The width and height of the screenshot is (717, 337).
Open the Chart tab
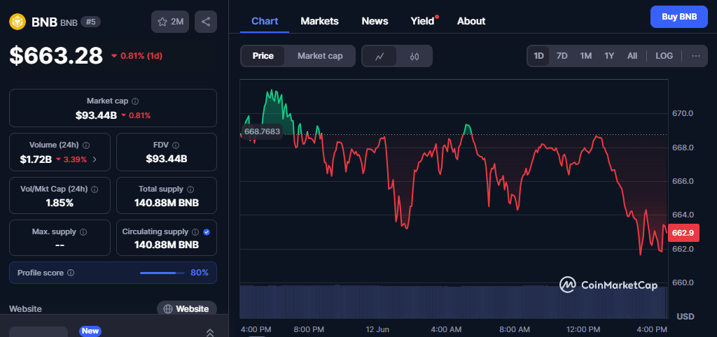point(265,21)
